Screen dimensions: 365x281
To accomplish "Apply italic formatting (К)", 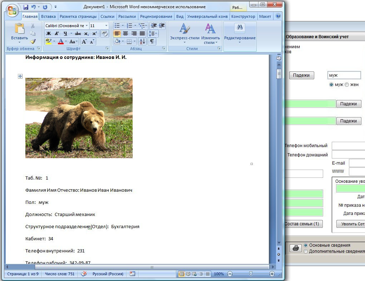I will click(x=57, y=34).
